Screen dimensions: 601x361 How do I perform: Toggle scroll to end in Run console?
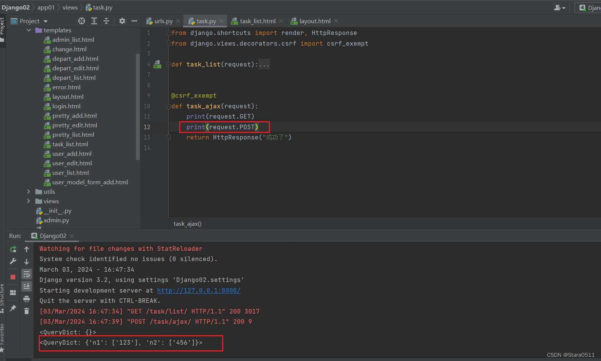[x=27, y=286]
